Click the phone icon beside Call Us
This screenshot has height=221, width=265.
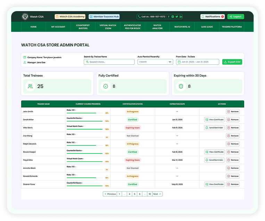tap(139, 17)
